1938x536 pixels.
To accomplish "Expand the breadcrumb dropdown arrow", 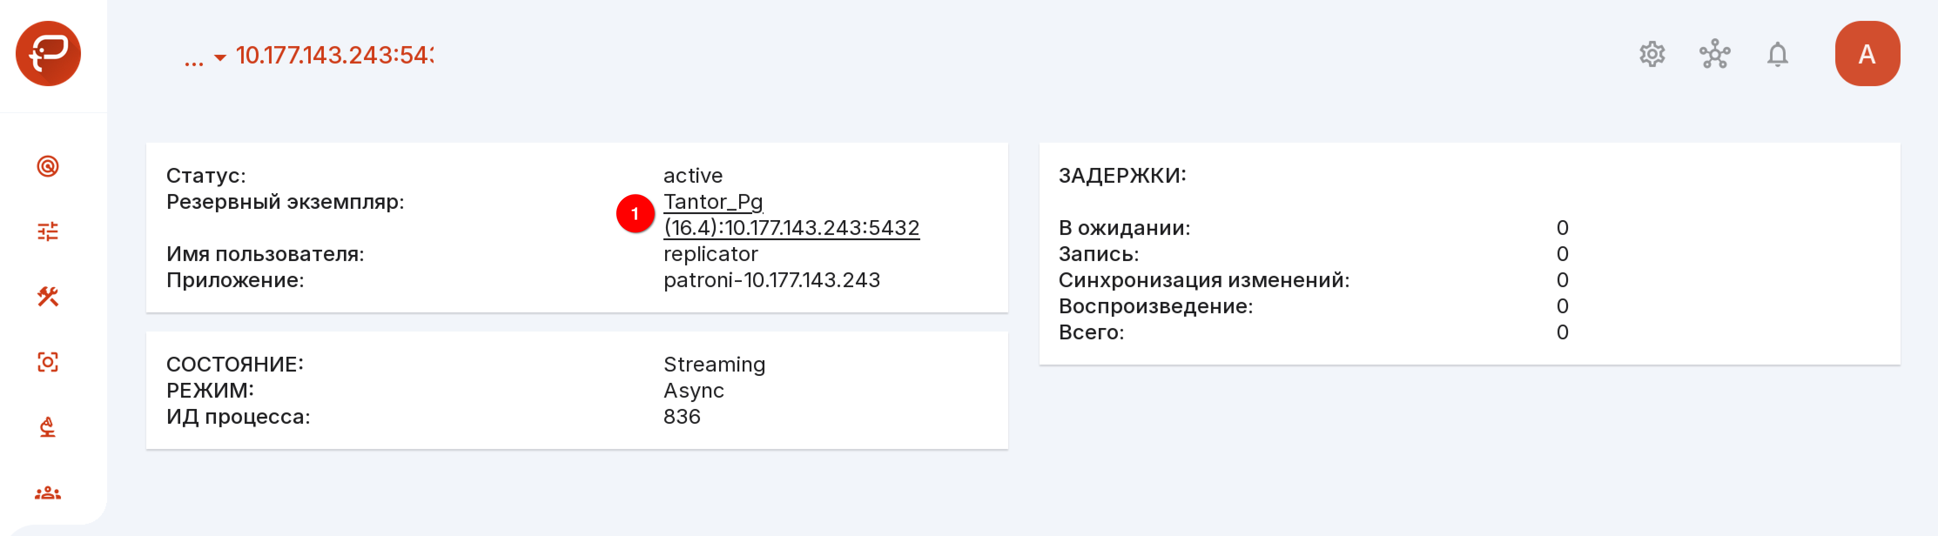I will (220, 57).
